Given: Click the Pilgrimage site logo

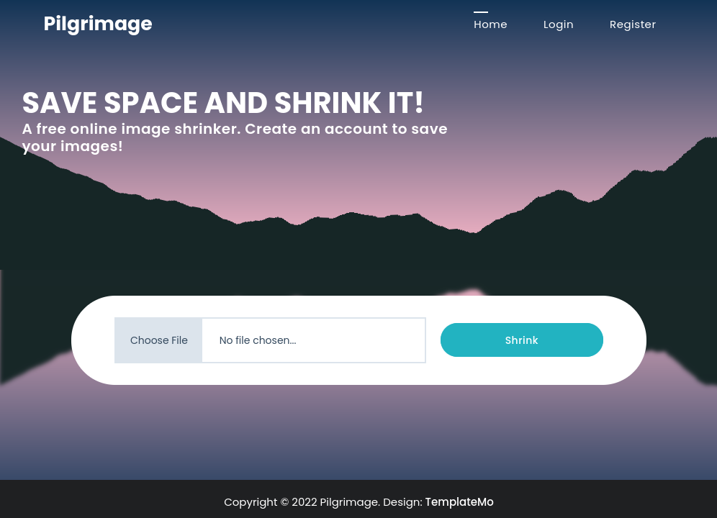Looking at the screenshot, I should tap(98, 24).
